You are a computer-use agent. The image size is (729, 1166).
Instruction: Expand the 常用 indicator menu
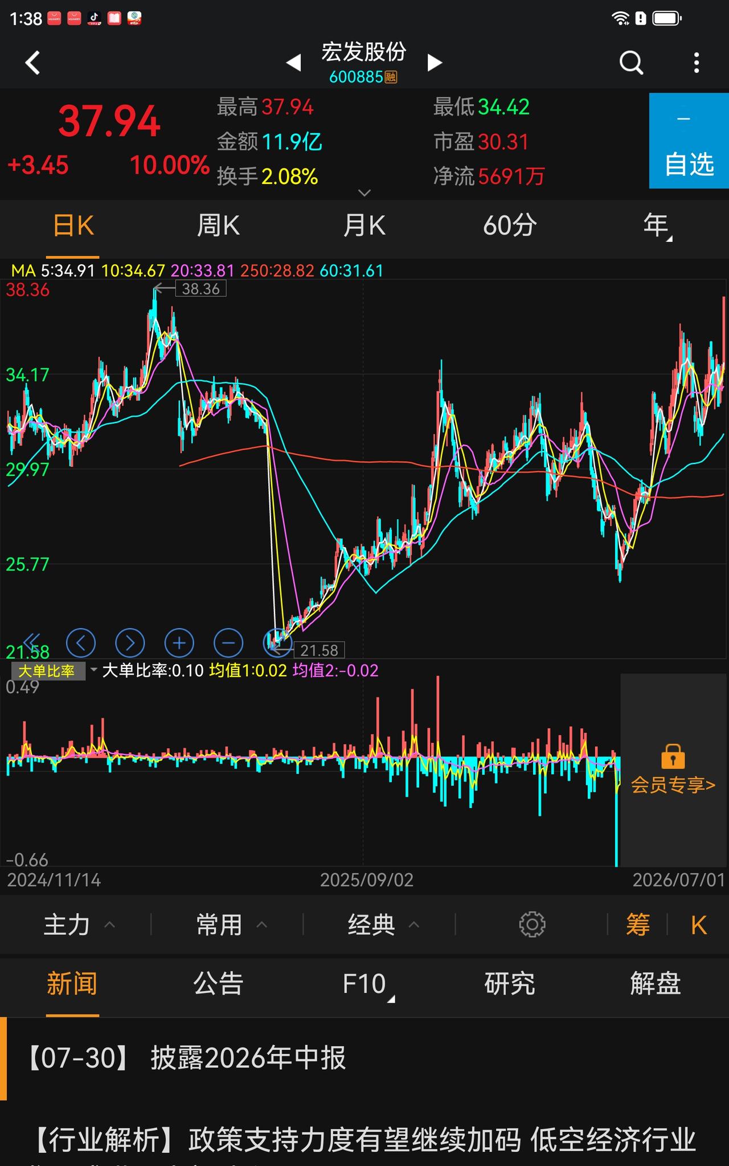click(232, 925)
